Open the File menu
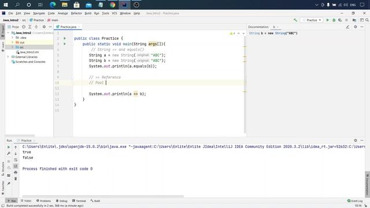The height and width of the screenshot is (208, 370). pos(10,13)
